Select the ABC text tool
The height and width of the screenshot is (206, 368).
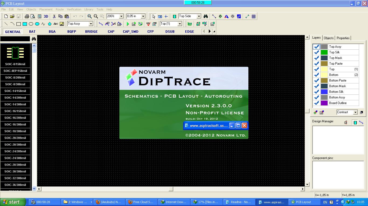click(56, 24)
